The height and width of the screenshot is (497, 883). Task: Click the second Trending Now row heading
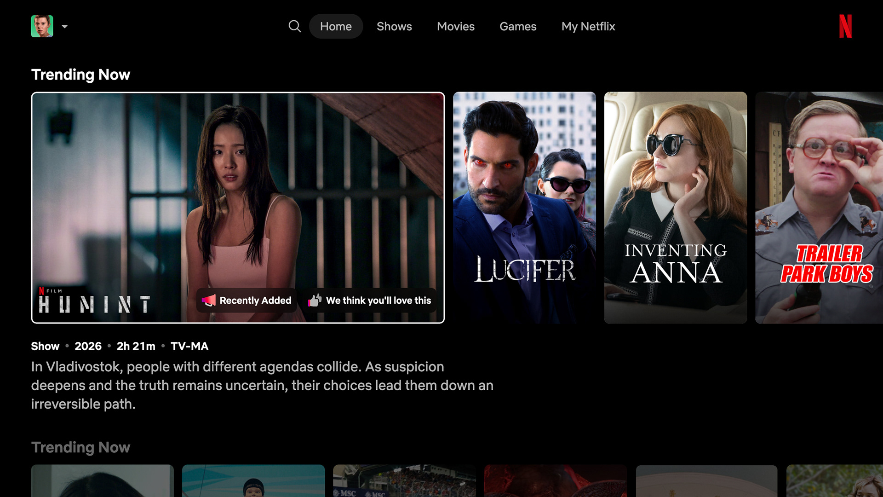(80, 447)
